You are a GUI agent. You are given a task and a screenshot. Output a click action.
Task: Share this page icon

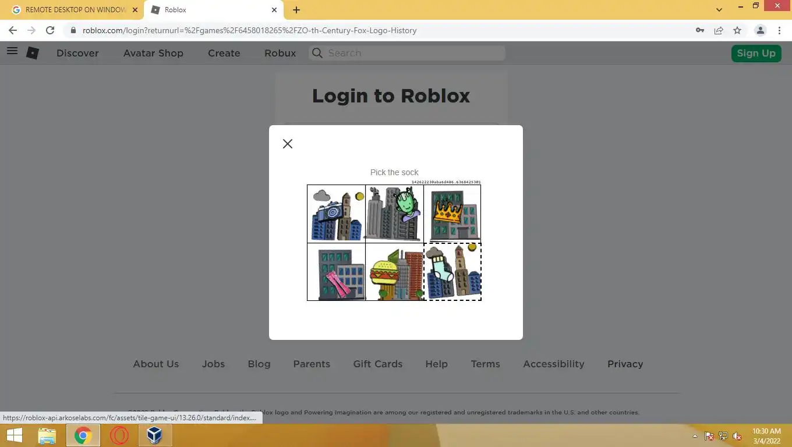tap(719, 30)
